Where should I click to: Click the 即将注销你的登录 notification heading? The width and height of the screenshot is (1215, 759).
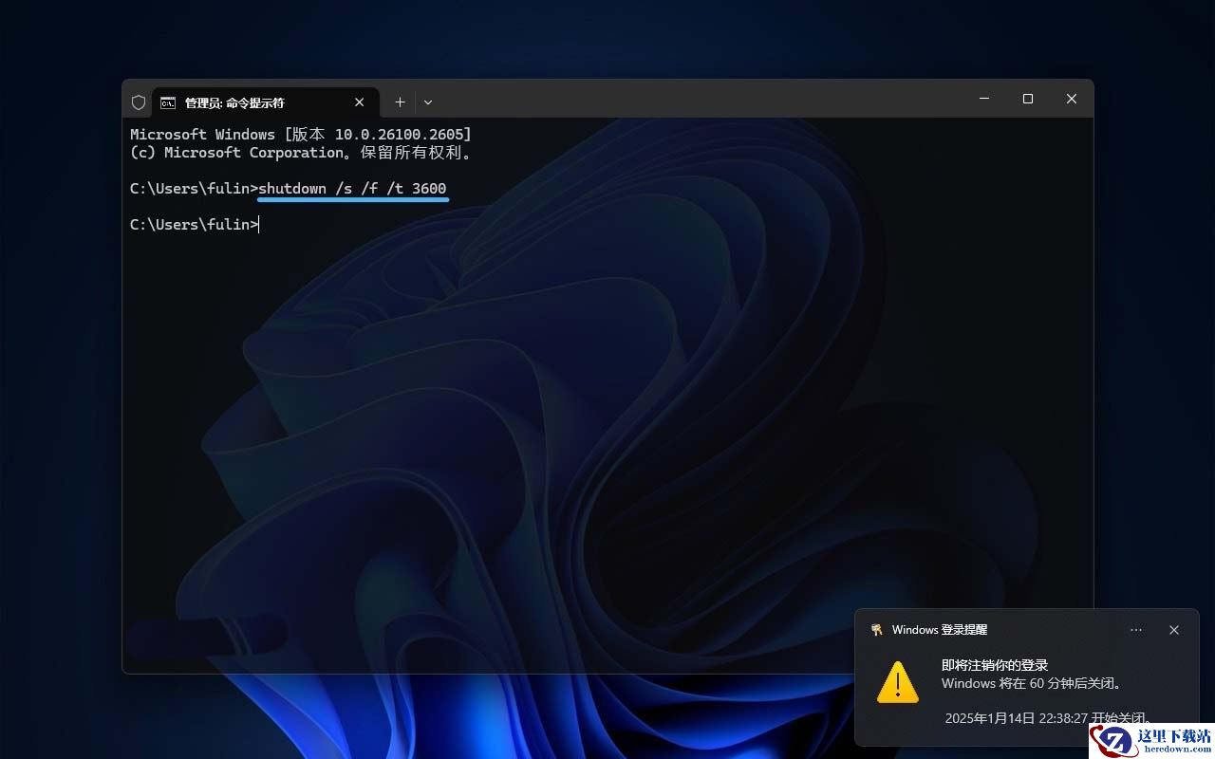tap(995, 665)
